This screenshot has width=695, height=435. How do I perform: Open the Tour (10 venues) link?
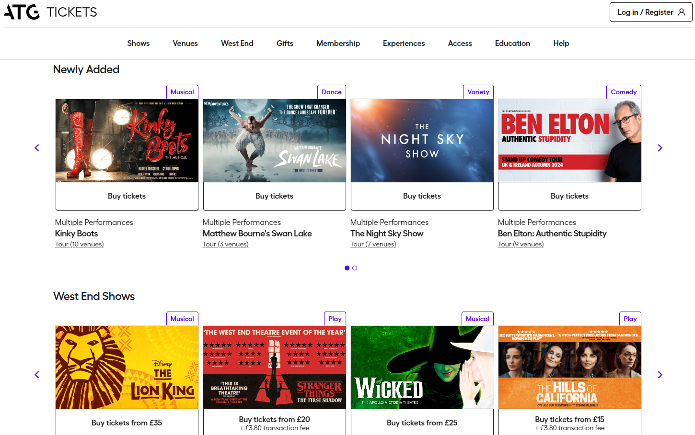coord(79,244)
